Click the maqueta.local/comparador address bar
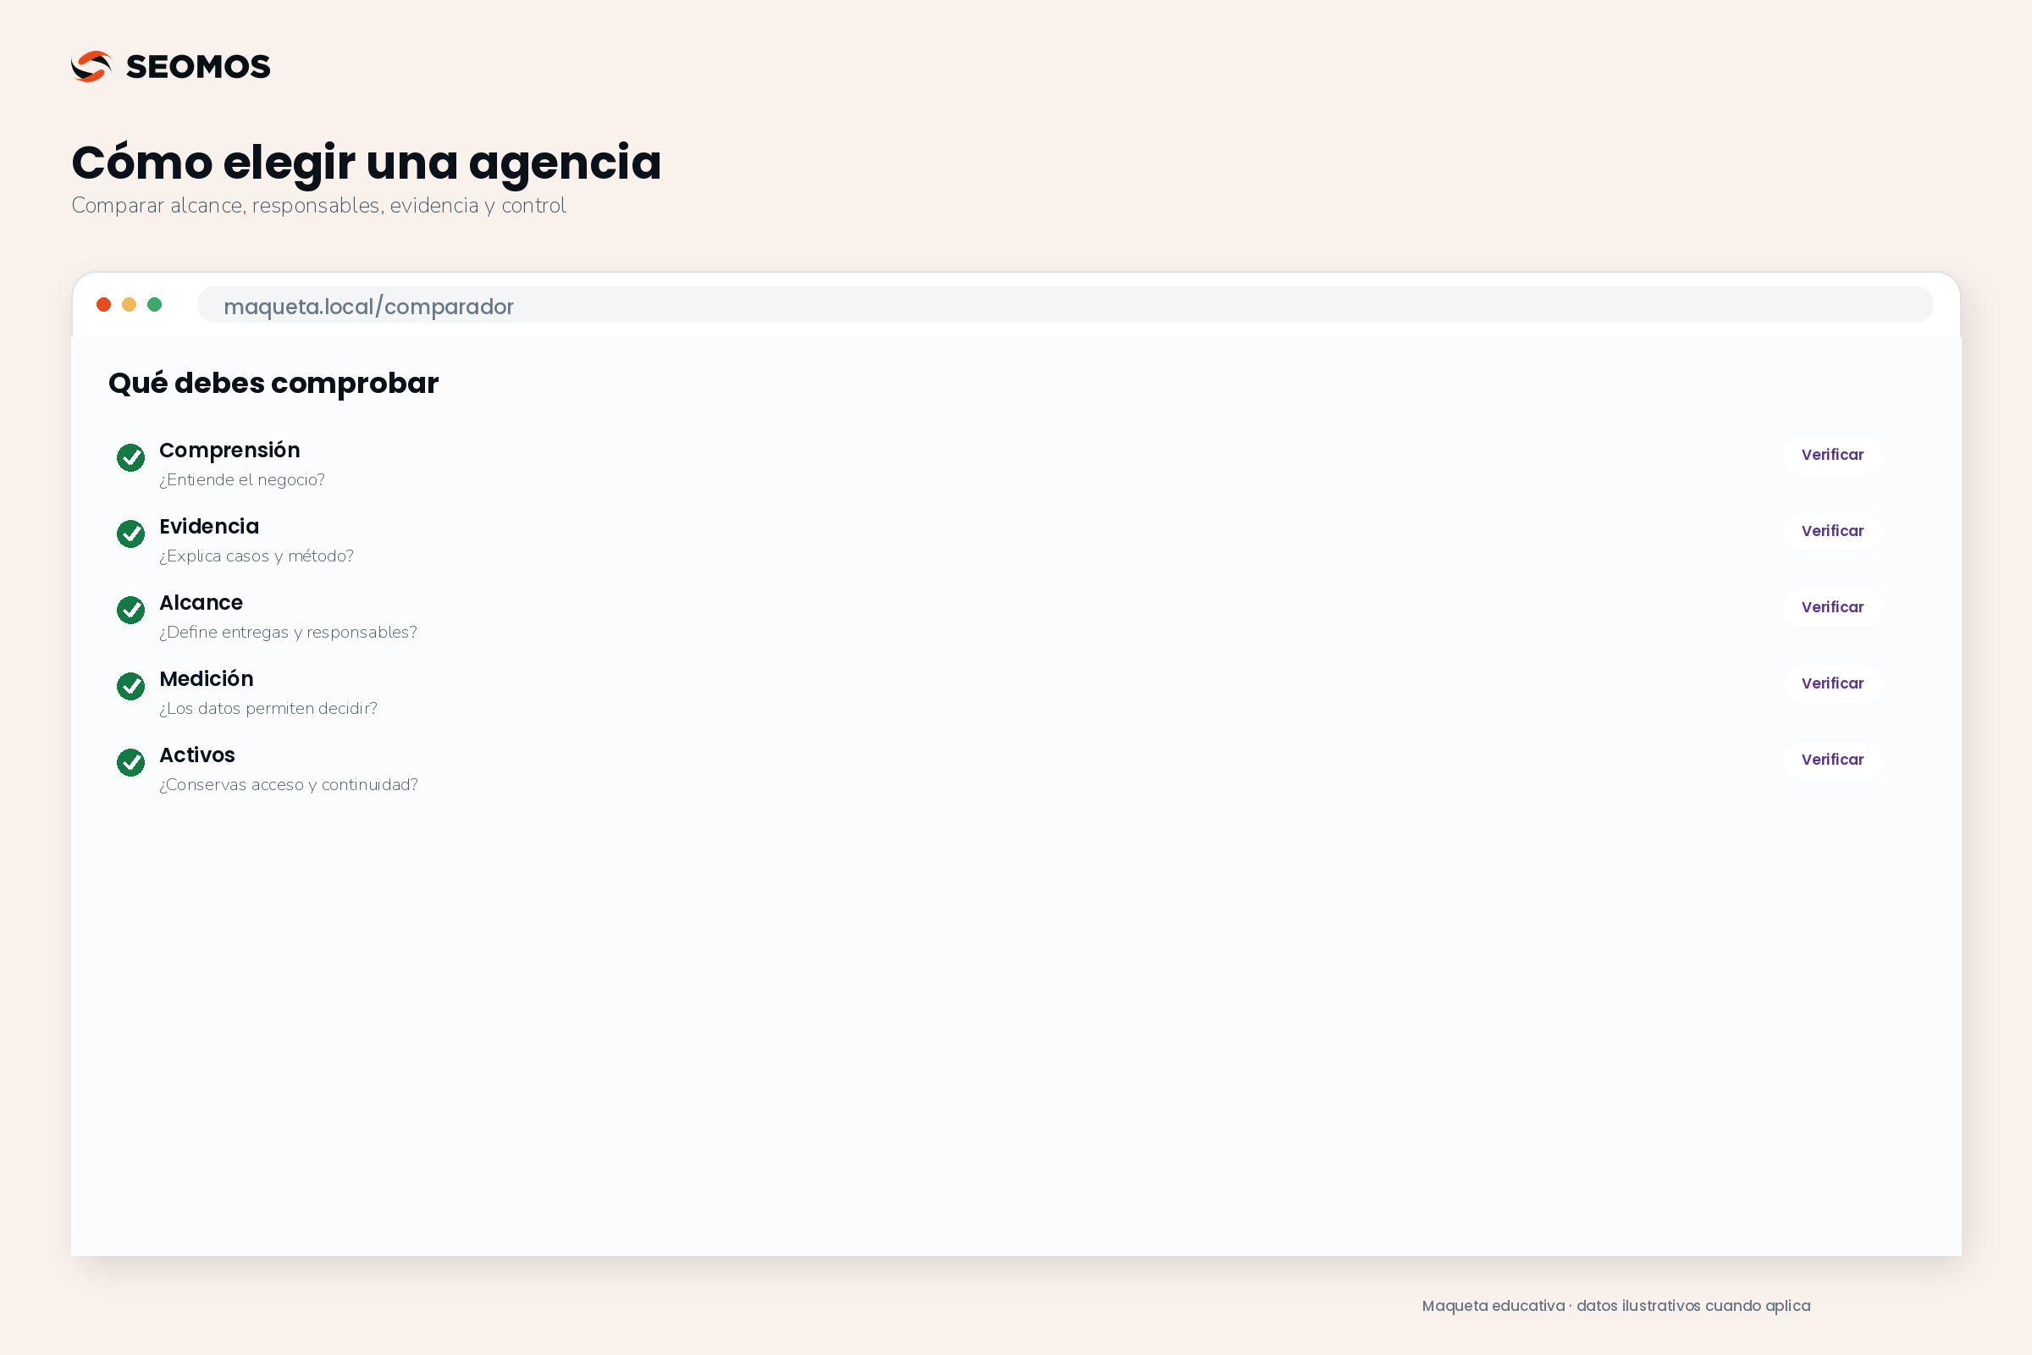 coord(1064,305)
